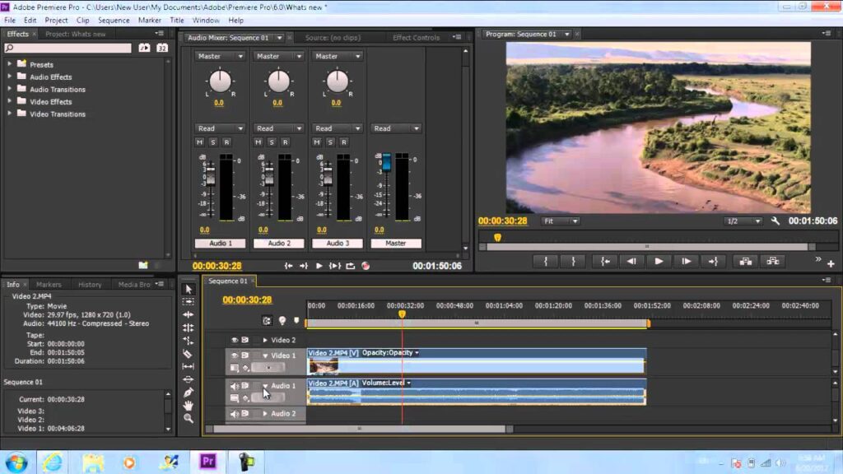843x474 pixels.
Task: Click the Lift button in Program monitor
Action: coord(746,261)
